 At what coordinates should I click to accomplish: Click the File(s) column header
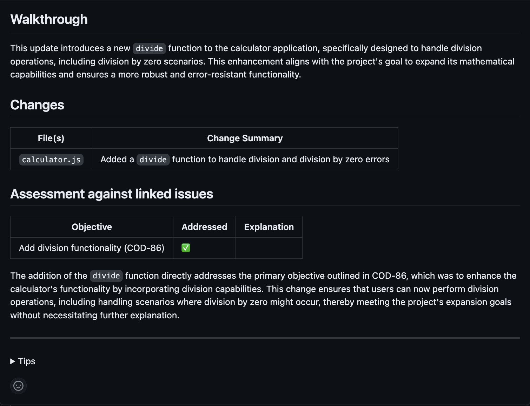click(51, 138)
